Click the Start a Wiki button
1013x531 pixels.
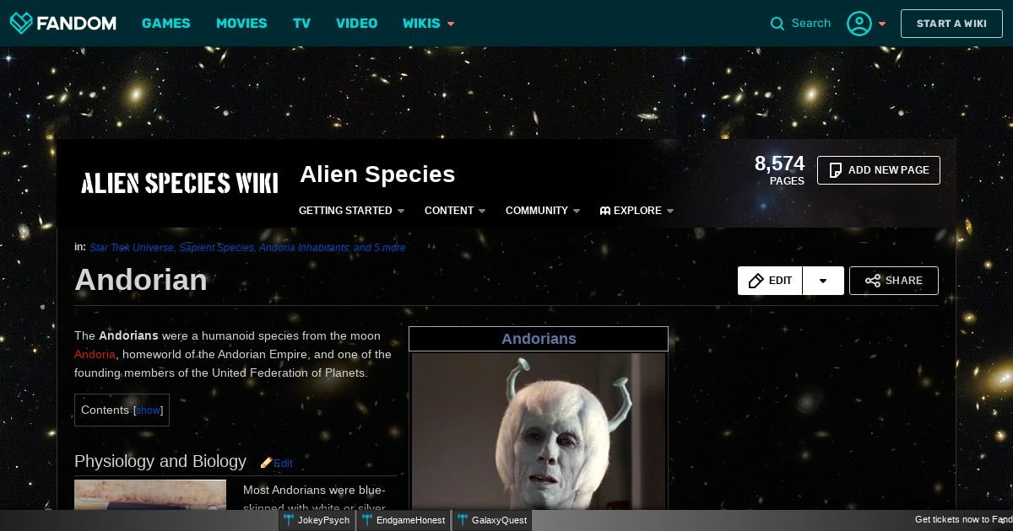(x=951, y=24)
